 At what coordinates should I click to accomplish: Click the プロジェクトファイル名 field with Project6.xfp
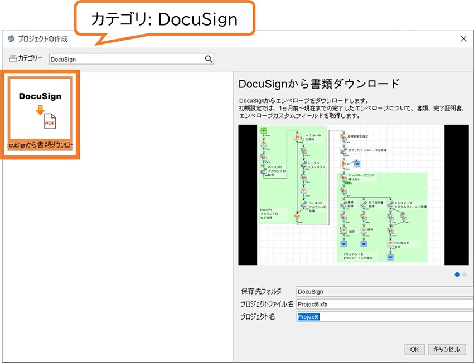(x=385, y=304)
